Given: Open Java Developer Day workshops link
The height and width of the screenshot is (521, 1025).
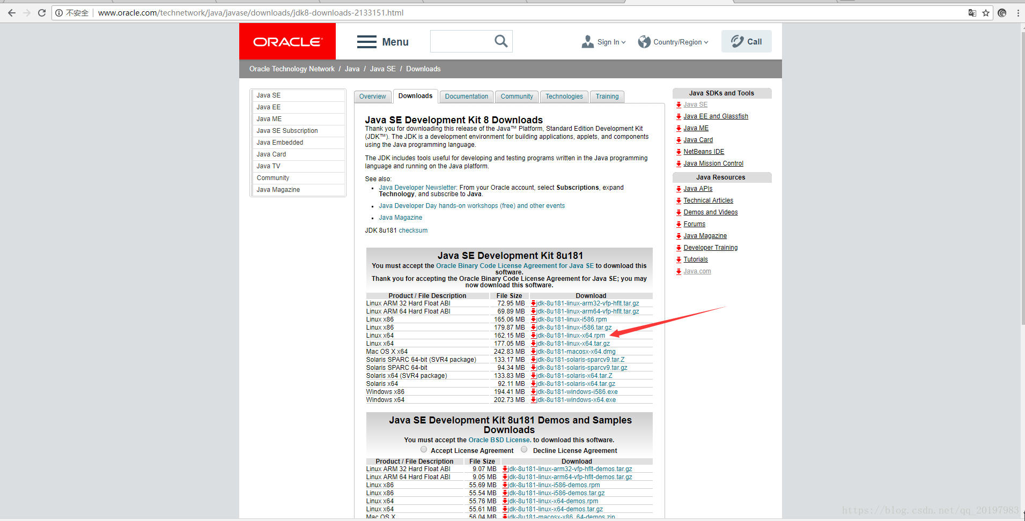Looking at the screenshot, I should tap(471, 206).
